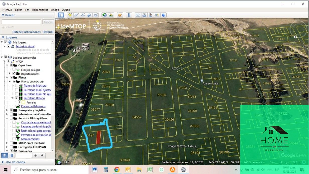
Task: Save the image from the toolbar
Action: coord(151,15)
